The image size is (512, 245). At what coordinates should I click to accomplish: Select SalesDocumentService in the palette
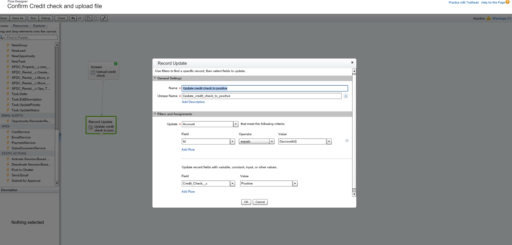click(29, 148)
